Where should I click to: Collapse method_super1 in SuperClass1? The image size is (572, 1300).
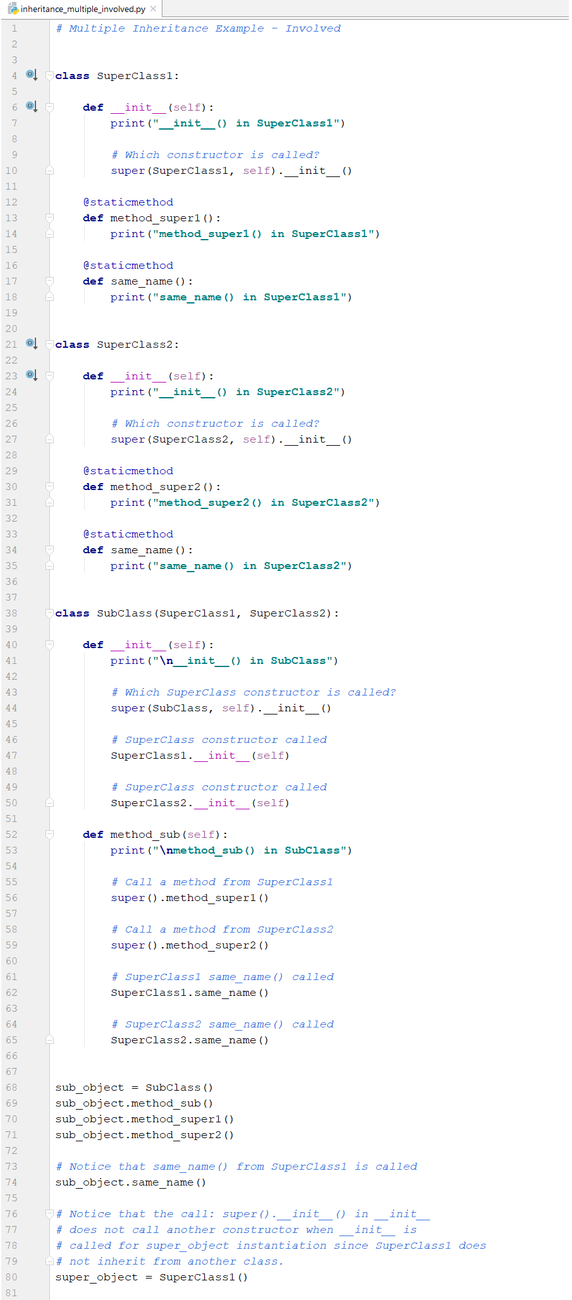pyautogui.click(x=50, y=218)
